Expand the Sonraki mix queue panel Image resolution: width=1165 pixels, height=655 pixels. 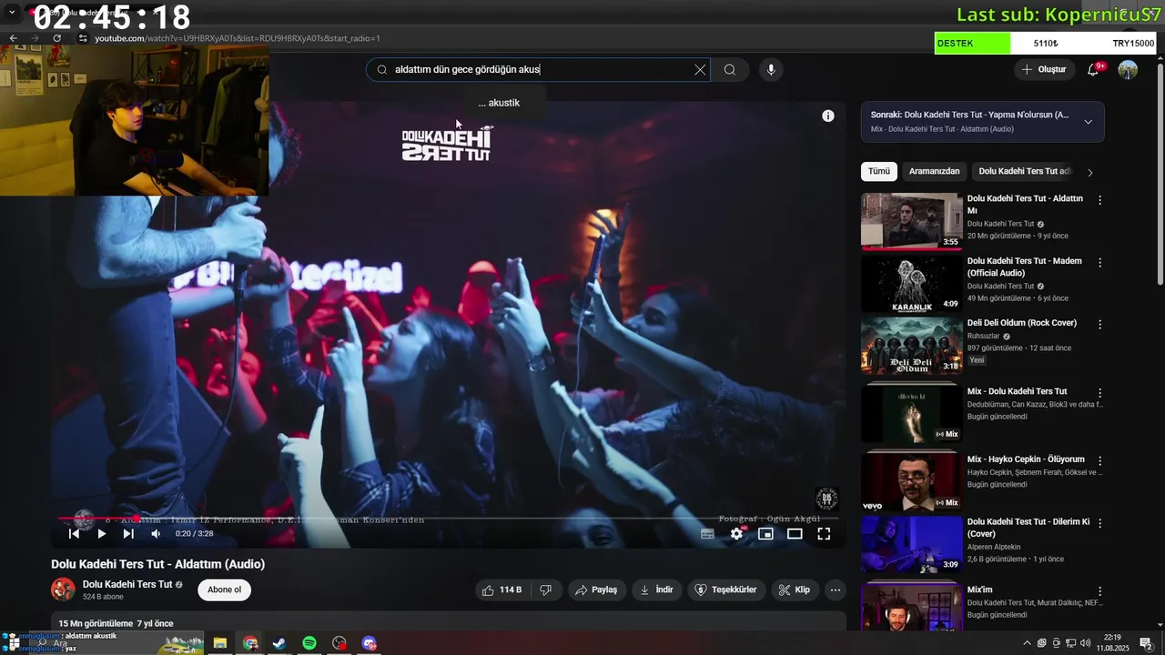tap(1088, 122)
